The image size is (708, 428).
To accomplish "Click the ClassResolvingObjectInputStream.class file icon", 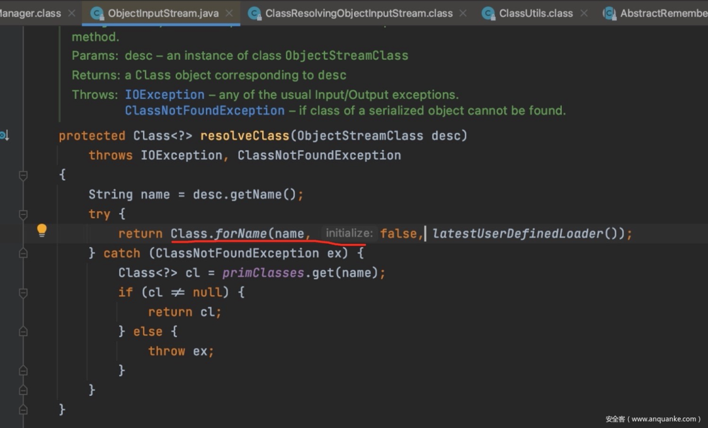I will pos(254,14).
